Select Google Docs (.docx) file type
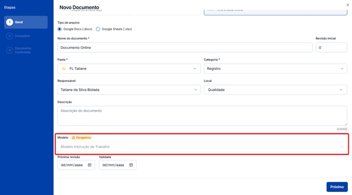The image size is (352, 195). (x=59, y=29)
